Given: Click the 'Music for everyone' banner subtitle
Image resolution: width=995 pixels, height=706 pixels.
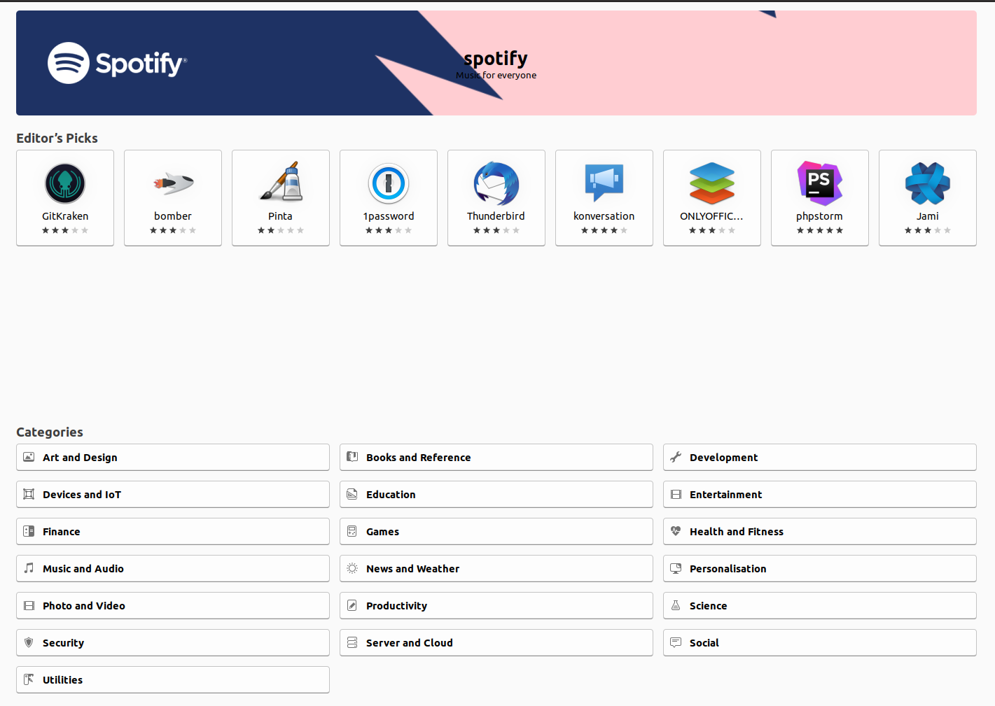Looking at the screenshot, I should [x=496, y=76].
